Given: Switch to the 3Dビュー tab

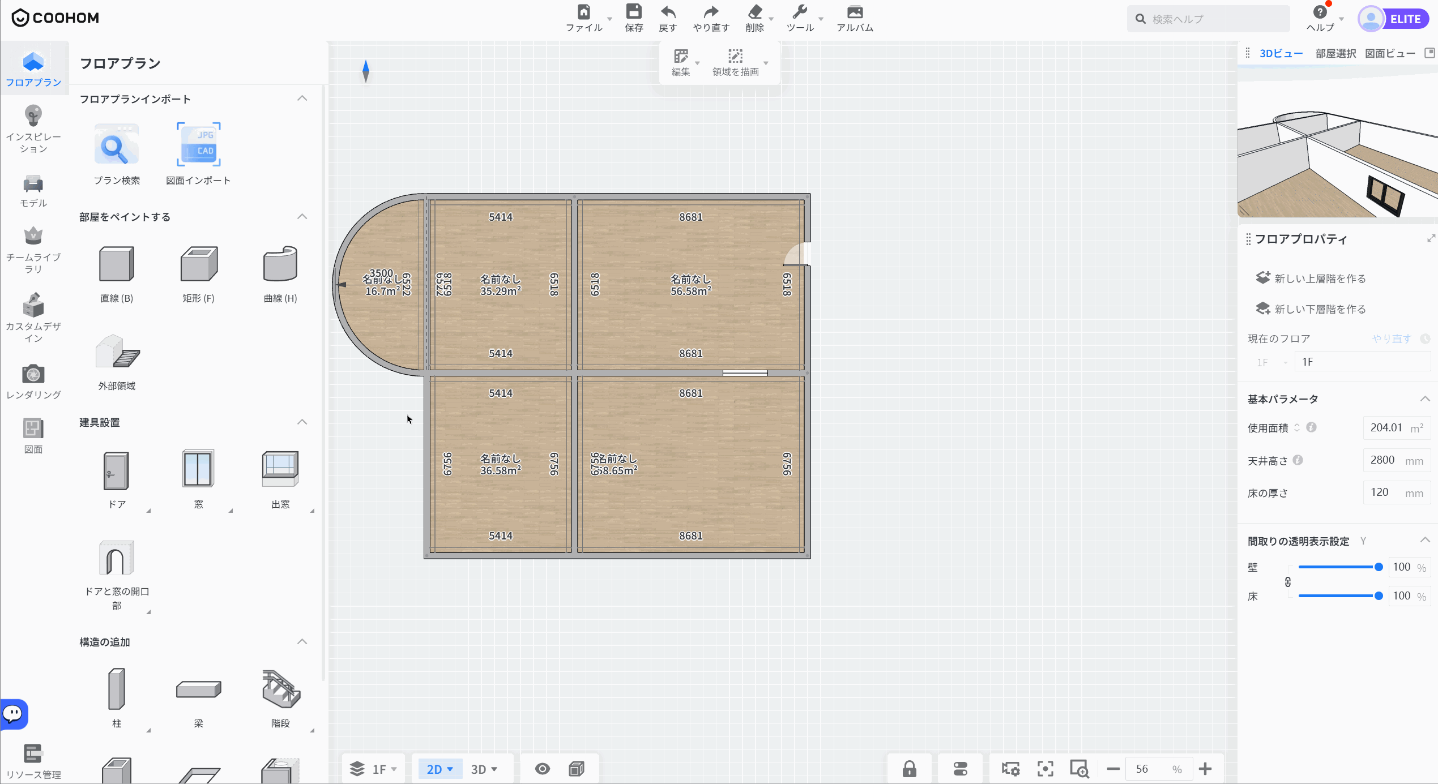Looking at the screenshot, I should coord(1281,53).
